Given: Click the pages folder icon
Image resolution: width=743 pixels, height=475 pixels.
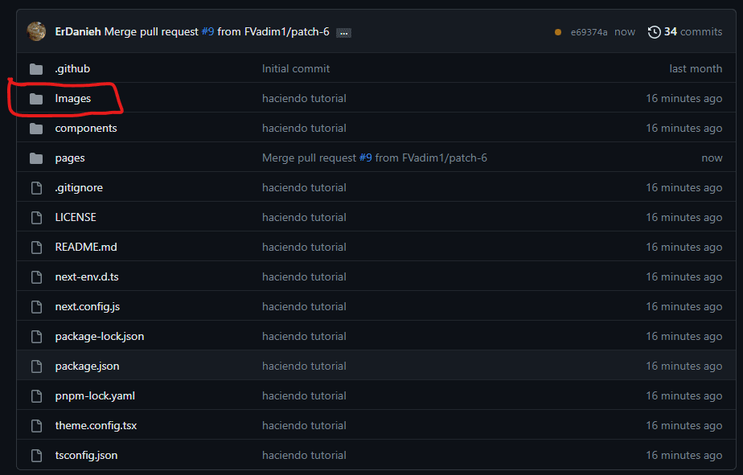Looking at the screenshot, I should click(x=36, y=158).
